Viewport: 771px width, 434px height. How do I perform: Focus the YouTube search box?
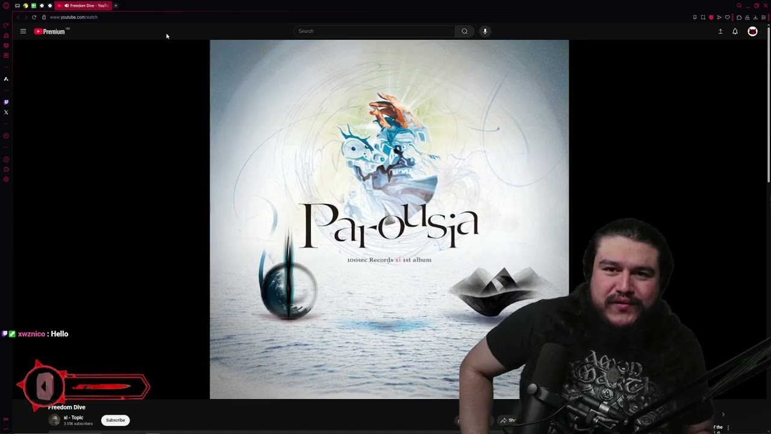point(374,31)
